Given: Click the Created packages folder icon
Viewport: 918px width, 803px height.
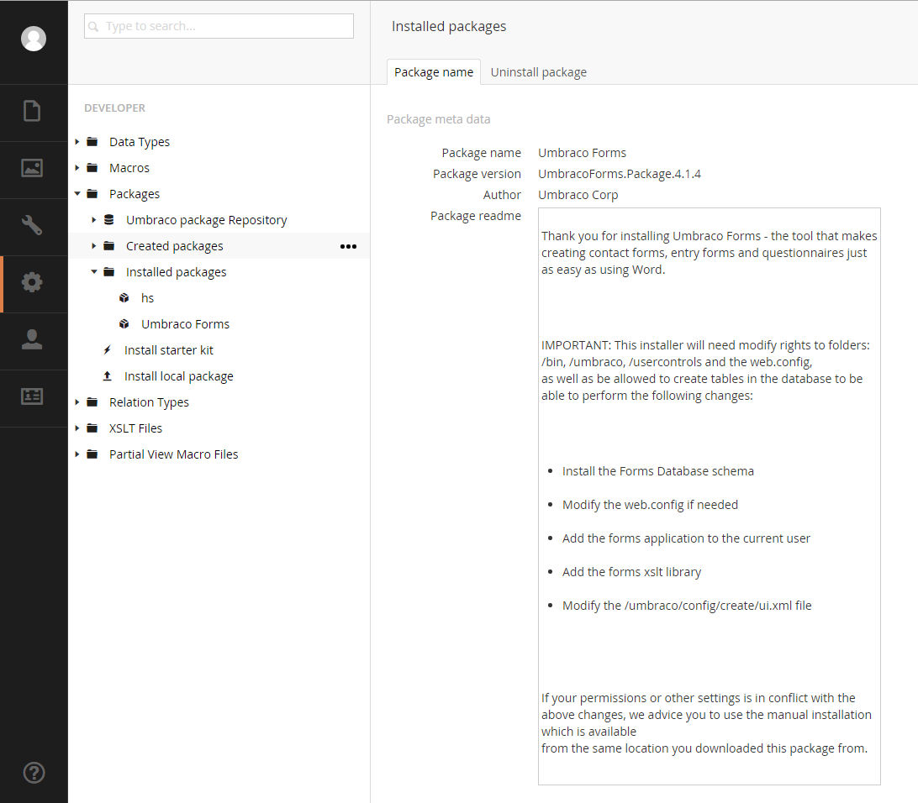Looking at the screenshot, I should [x=109, y=245].
